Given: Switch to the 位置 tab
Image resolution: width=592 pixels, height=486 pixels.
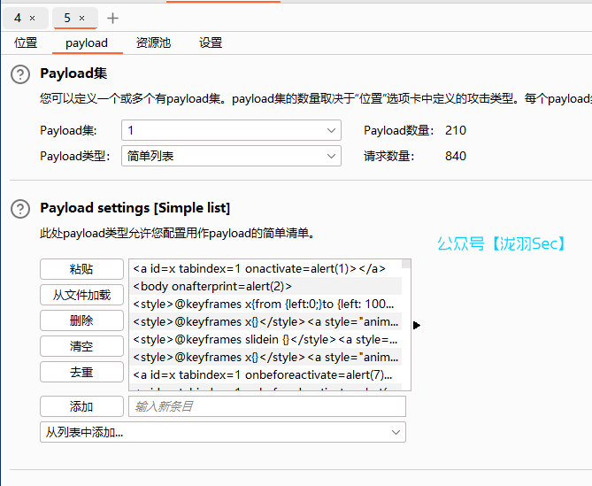Looking at the screenshot, I should (26, 42).
